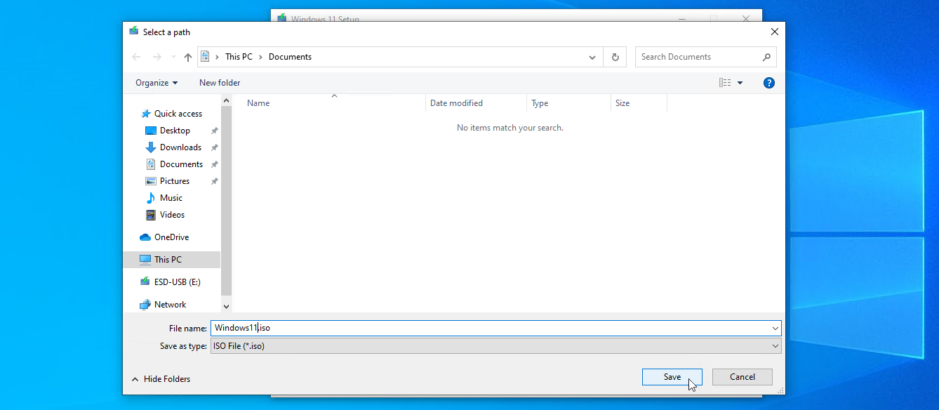Select This PC in the sidebar

click(x=172, y=260)
